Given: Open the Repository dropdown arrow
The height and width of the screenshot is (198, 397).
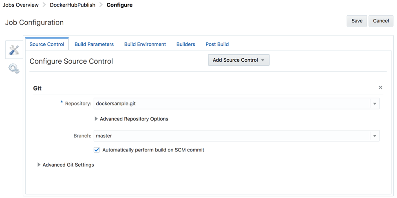Looking at the screenshot, I should [x=375, y=104].
